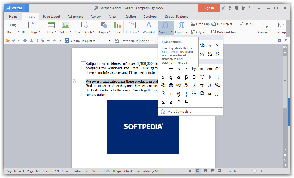Click the Softpedia logo image in document
The width and height of the screenshot is (294, 178).
143,127
